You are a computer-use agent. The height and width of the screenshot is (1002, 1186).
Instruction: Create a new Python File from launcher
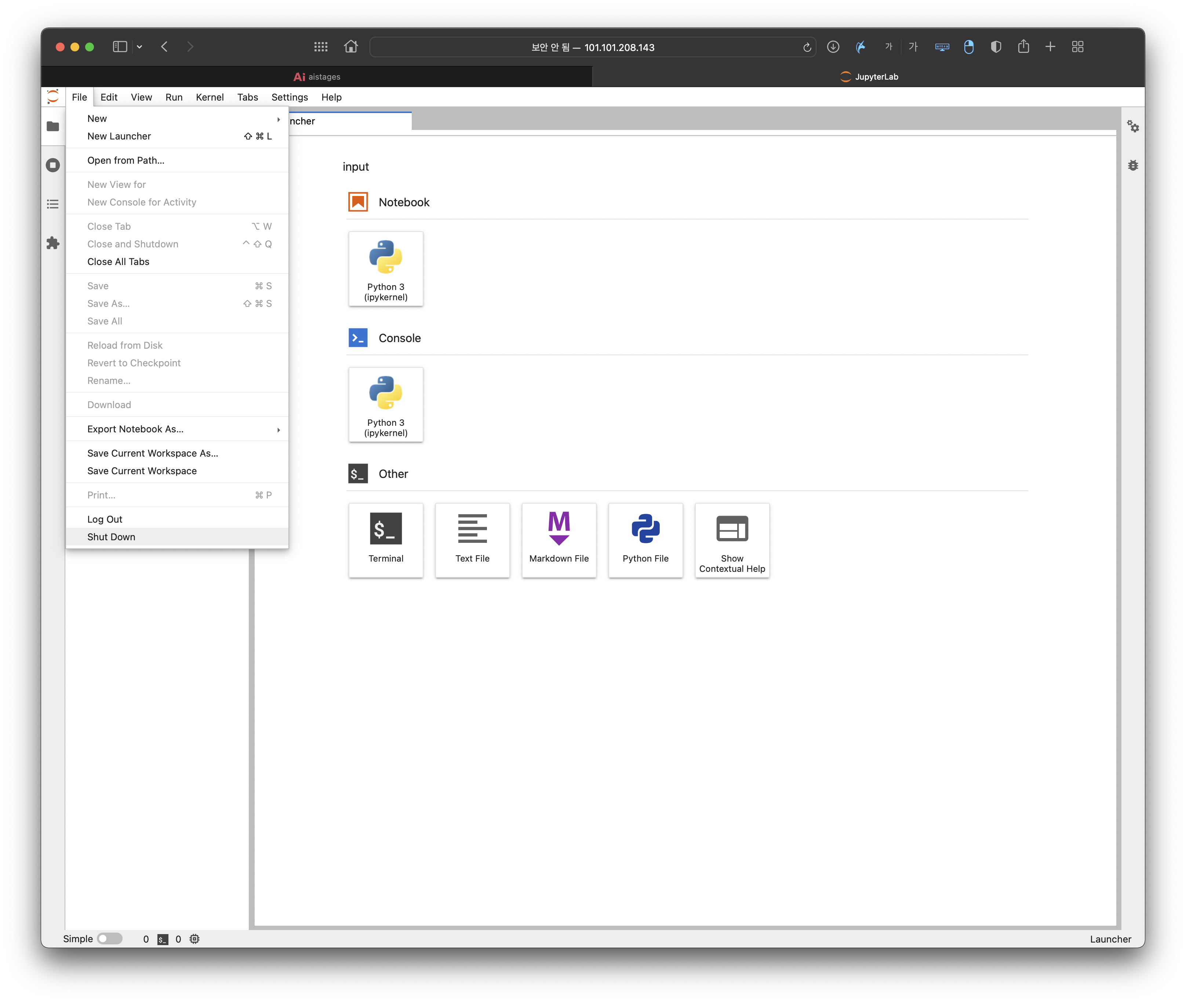645,540
